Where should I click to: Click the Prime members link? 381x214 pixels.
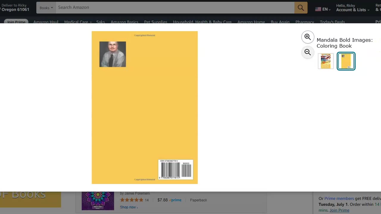pos(339,199)
